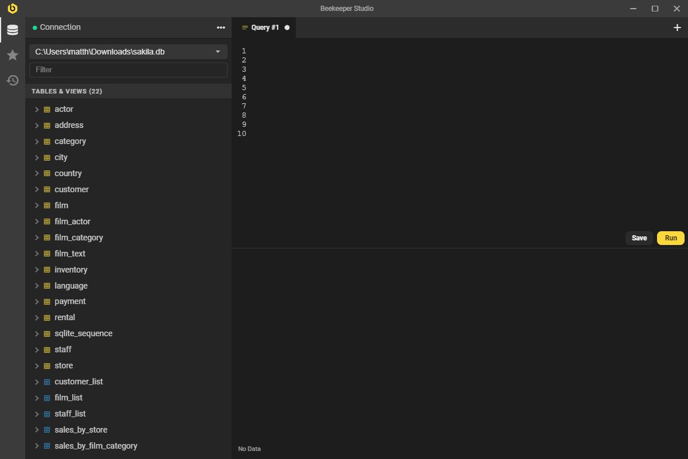Add a new query tab with plus
This screenshot has width=688, height=459.
click(677, 28)
